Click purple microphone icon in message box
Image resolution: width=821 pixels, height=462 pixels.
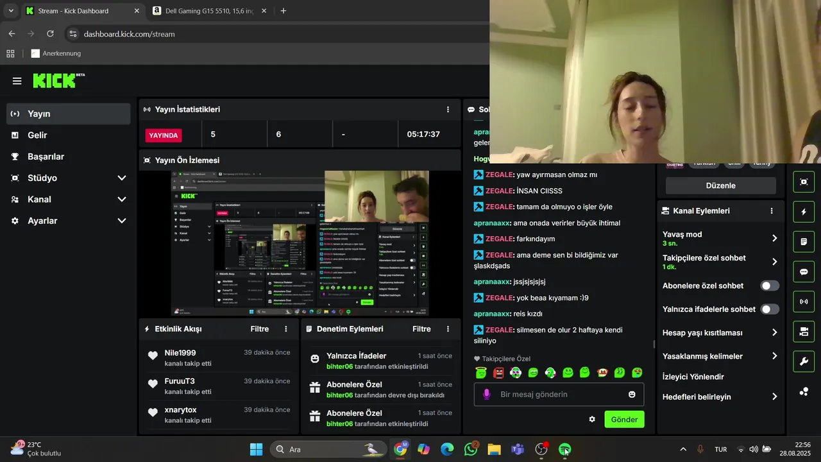click(x=487, y=395)
